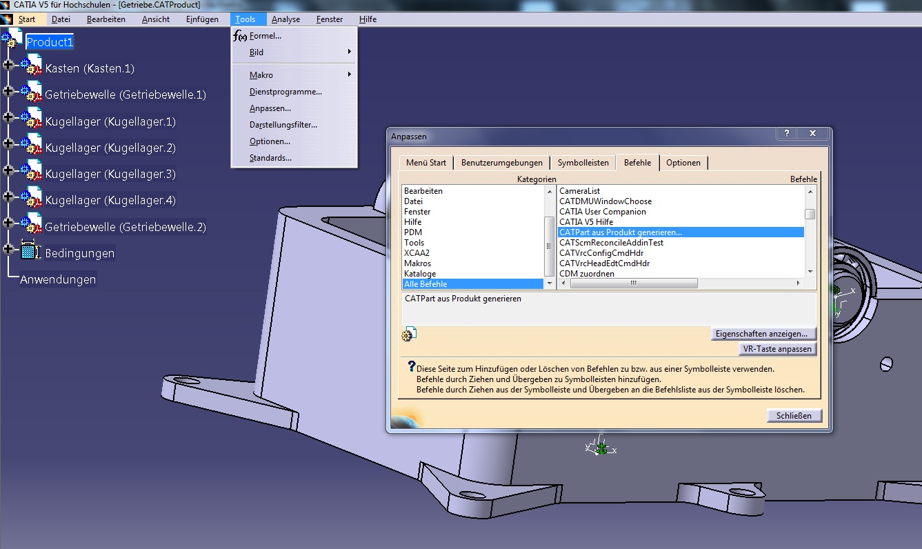This screenshot has height=549, width=922.
Task: Open the Hilfe menu in menu bar
Action: click(368, 19)
